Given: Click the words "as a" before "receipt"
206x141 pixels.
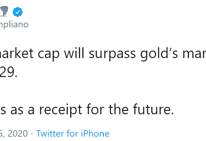Looking at the screenshot, I should click(x=22, y=110).
